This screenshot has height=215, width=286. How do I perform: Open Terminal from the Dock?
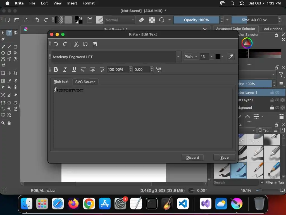[x=152, y=204]
